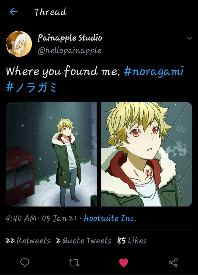Open the Painapple Studio display name

point(70,38)
